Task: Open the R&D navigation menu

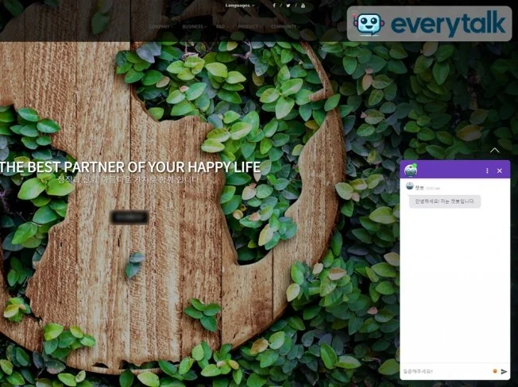Action: click(222, 27)
